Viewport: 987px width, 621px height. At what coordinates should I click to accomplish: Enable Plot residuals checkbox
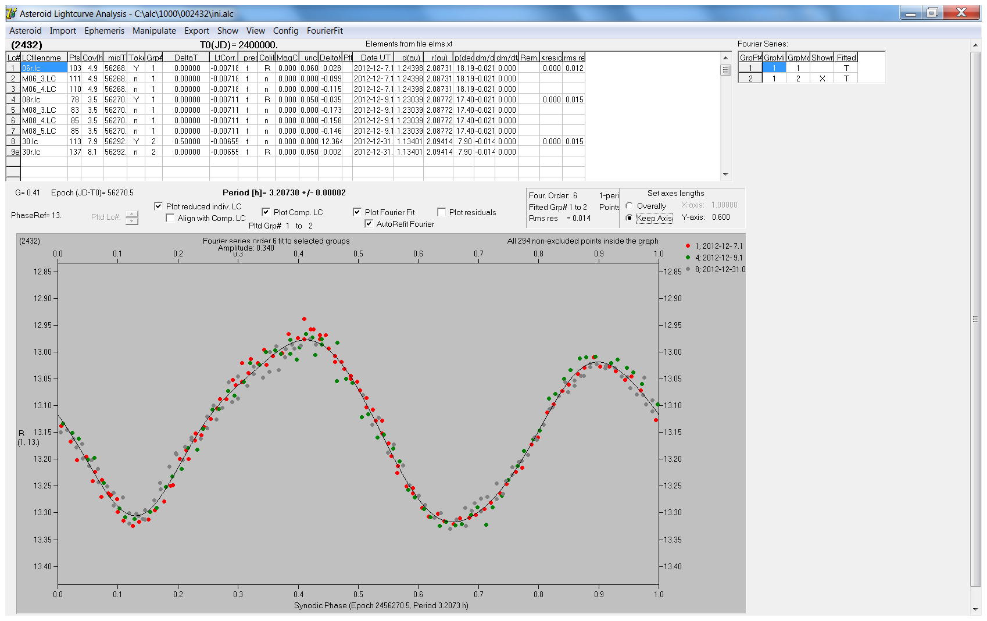(x=441, y=212)
